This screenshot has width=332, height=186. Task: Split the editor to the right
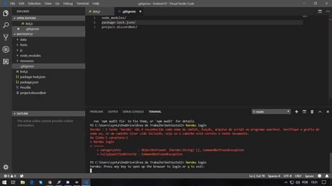[x=320, y=11]
